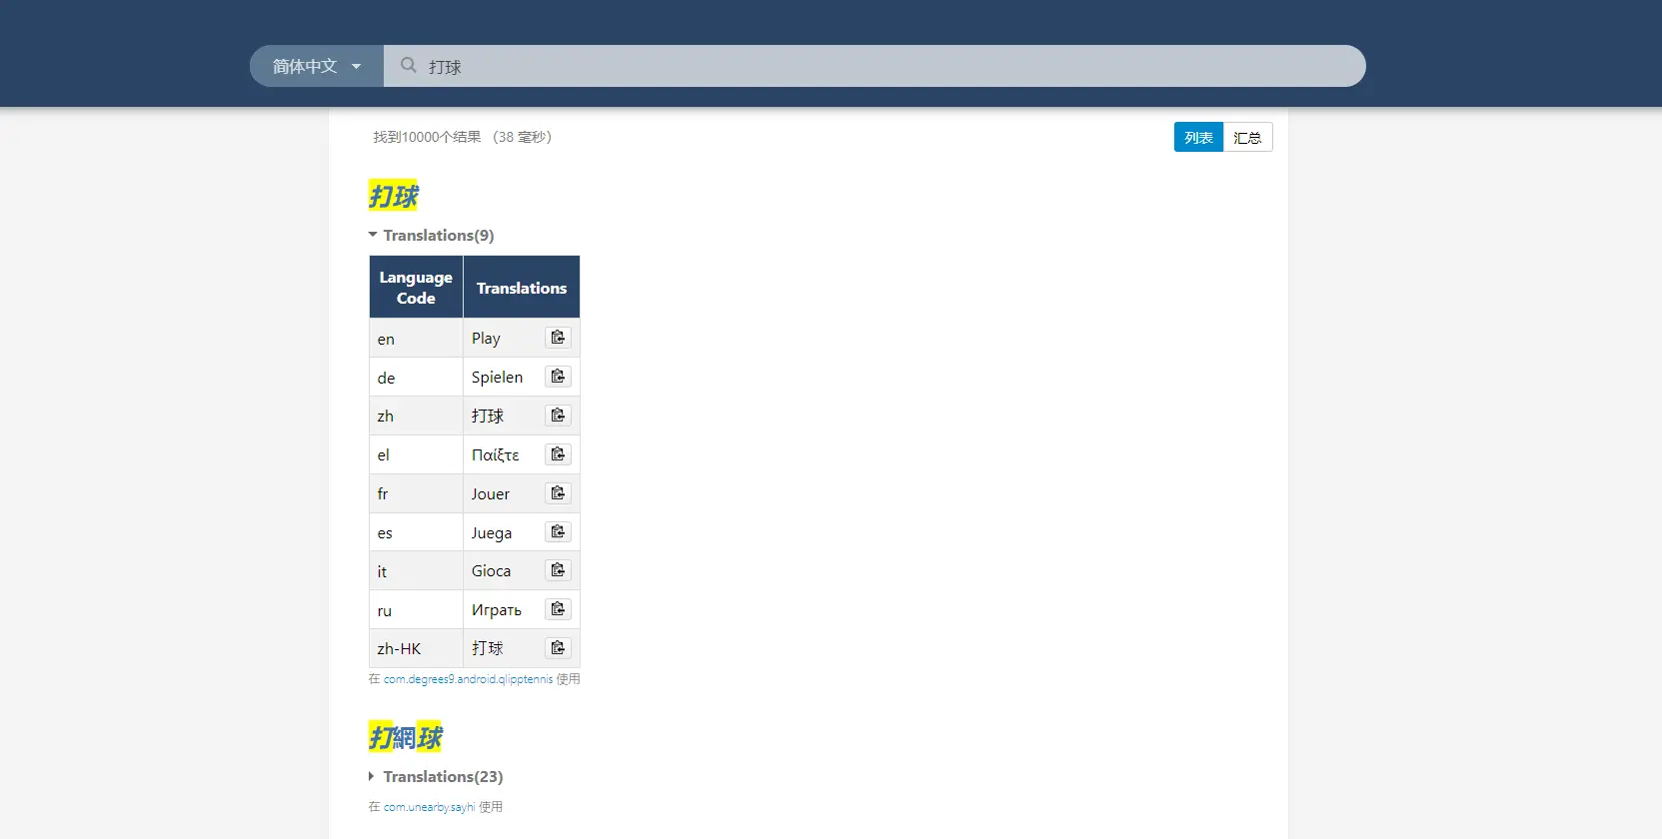Expand the Translations(23) section
This screenshot has height=839, width=1662.
pyautogui.click(x=435, y=777)
